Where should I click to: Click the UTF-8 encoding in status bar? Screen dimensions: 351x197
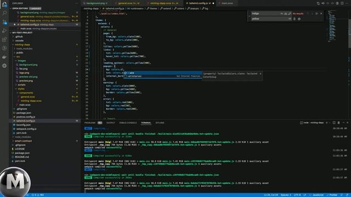click(x=297, y=195)
